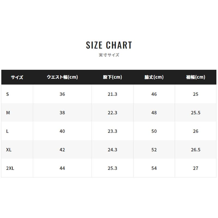Viewport: 218px width, 218px height.
Task: Select hem width value 26.5 in XL row
Action: point(195,150)
